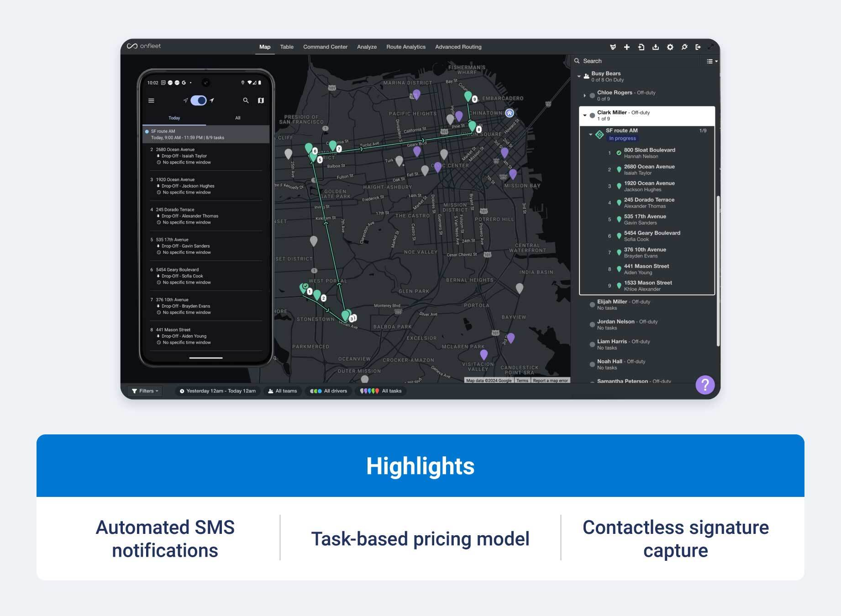Open the hamburger menu in the phone app
Image resolution: width=841 pixels, height=616 pixels.
click(x=151, y=100)
